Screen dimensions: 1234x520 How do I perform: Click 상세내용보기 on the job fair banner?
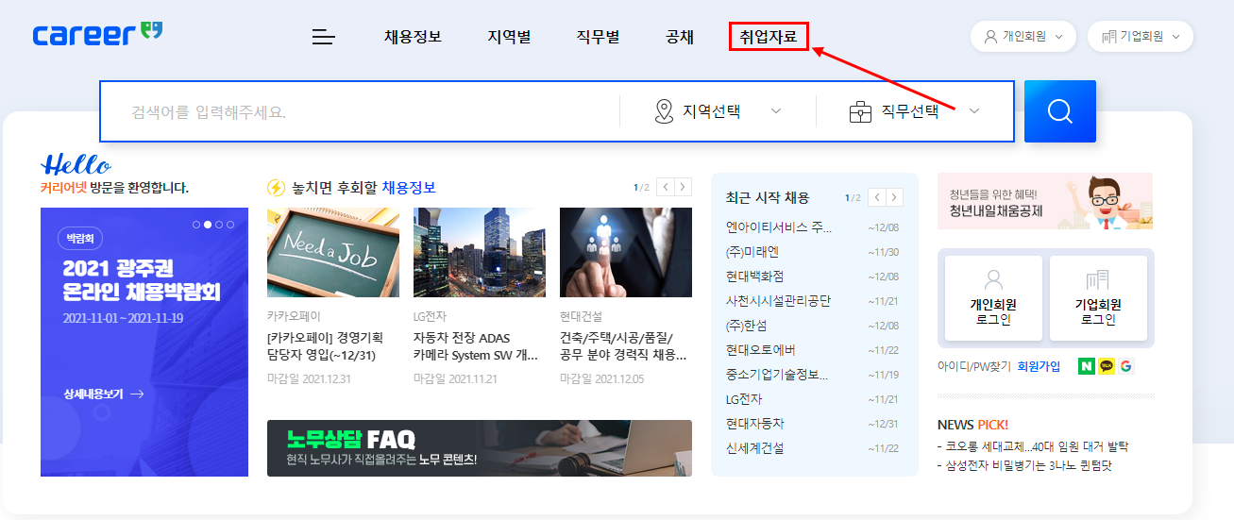coord(104,394)
